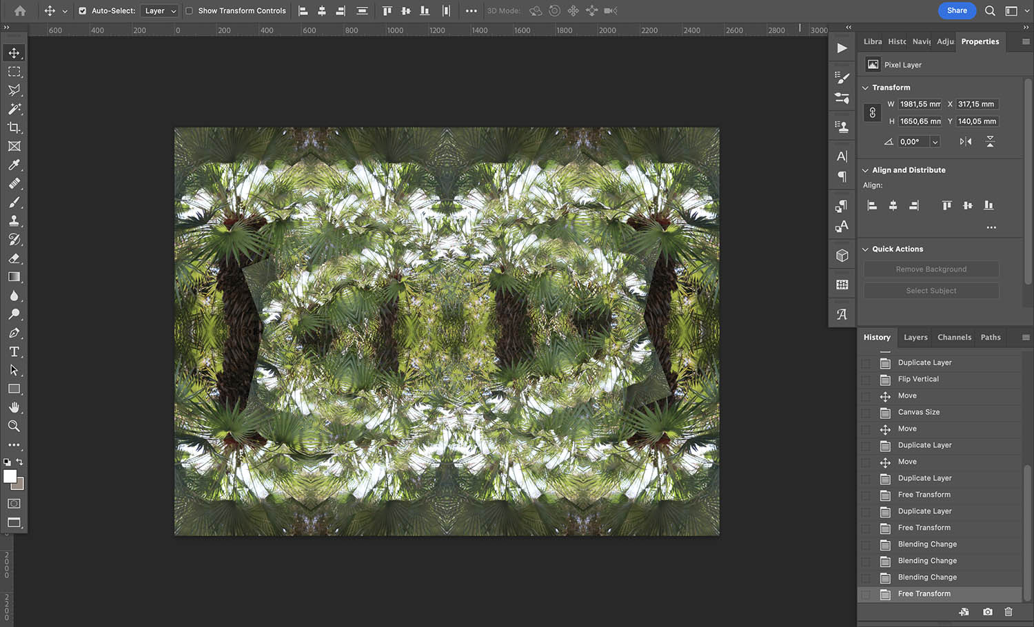Select the Move tool

click(x=14, y=52)
